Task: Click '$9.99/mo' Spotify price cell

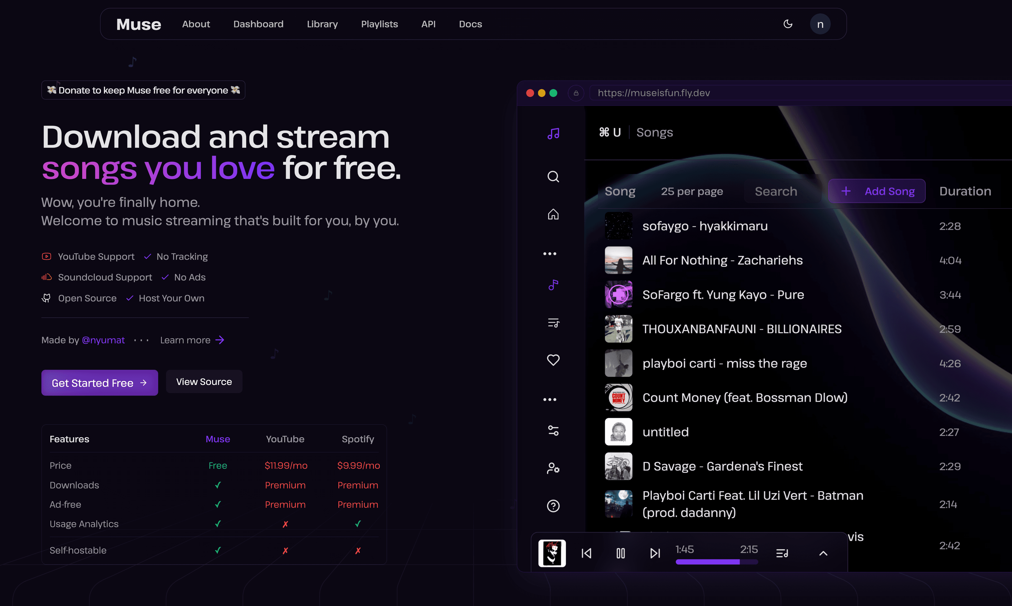Action: point(359,466)
